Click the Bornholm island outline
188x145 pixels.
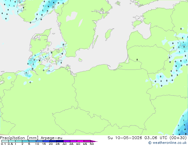pos(80,60)
